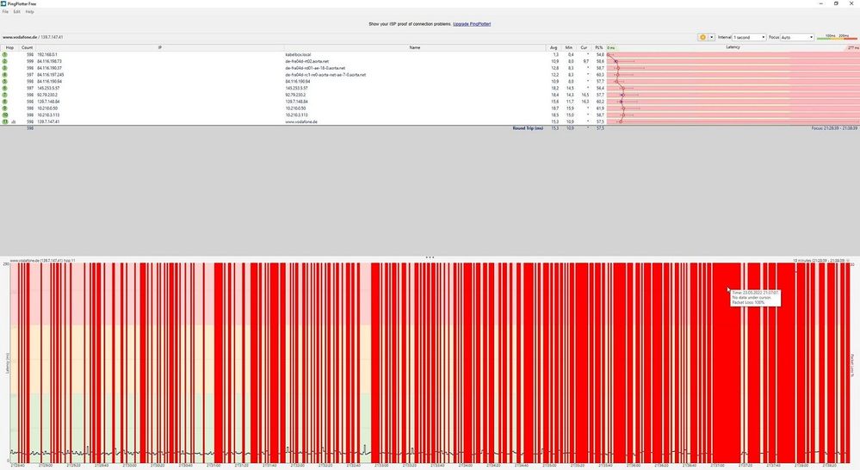Select hop 4 badge icon
Image resolution: width=860 pixels, height=470 pixels.
pos(5,75)
